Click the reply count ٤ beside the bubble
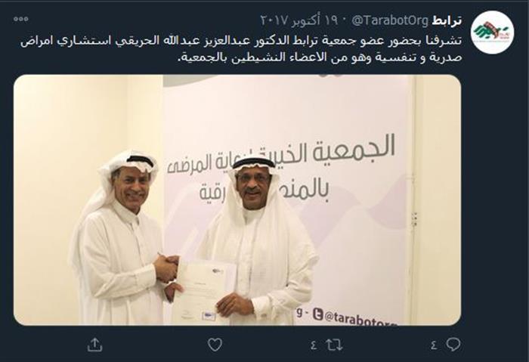The width and height of the screenshot is (529, 362). click(x=434, y=345)
